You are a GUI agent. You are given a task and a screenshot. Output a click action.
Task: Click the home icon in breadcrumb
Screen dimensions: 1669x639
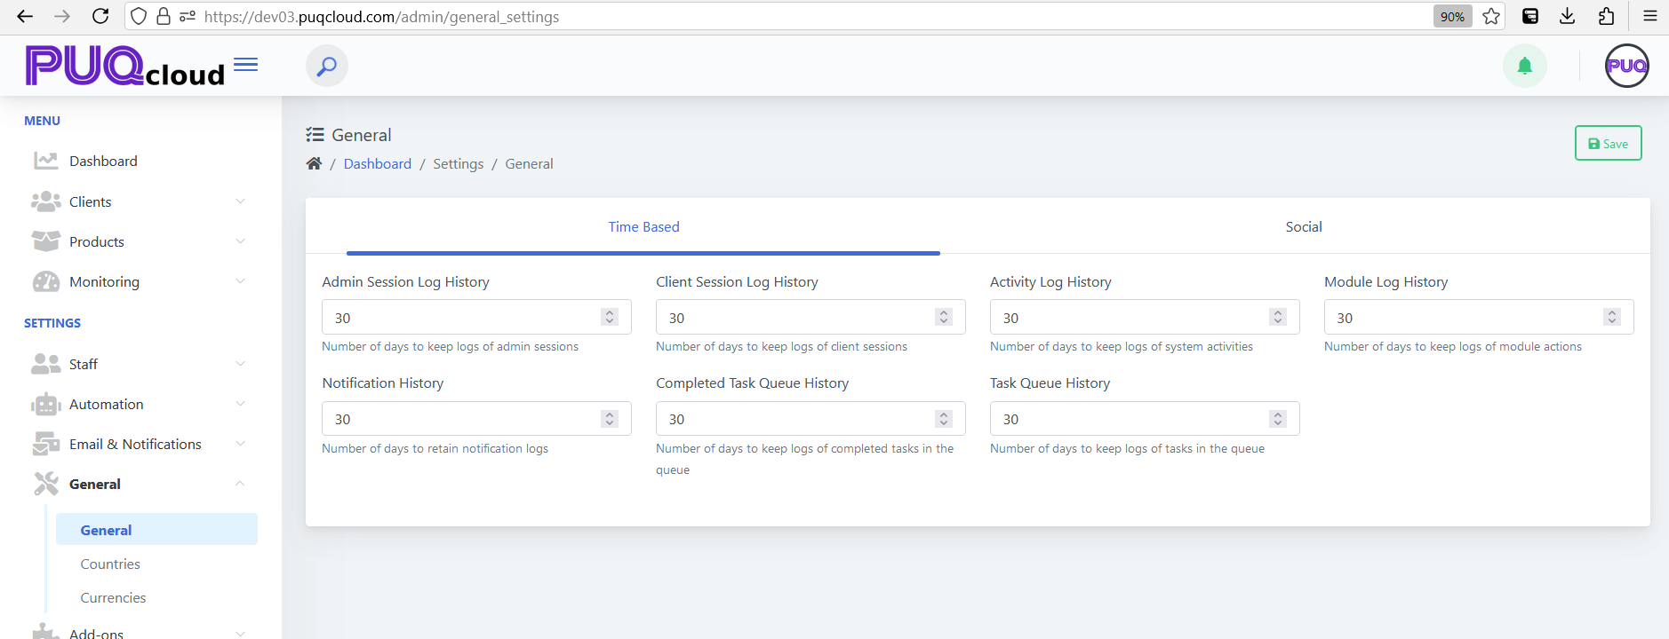pos(314,163)
